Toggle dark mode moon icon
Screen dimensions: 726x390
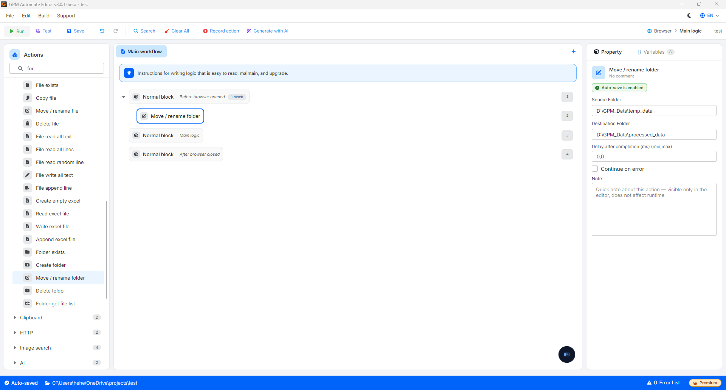click(689, 15)
